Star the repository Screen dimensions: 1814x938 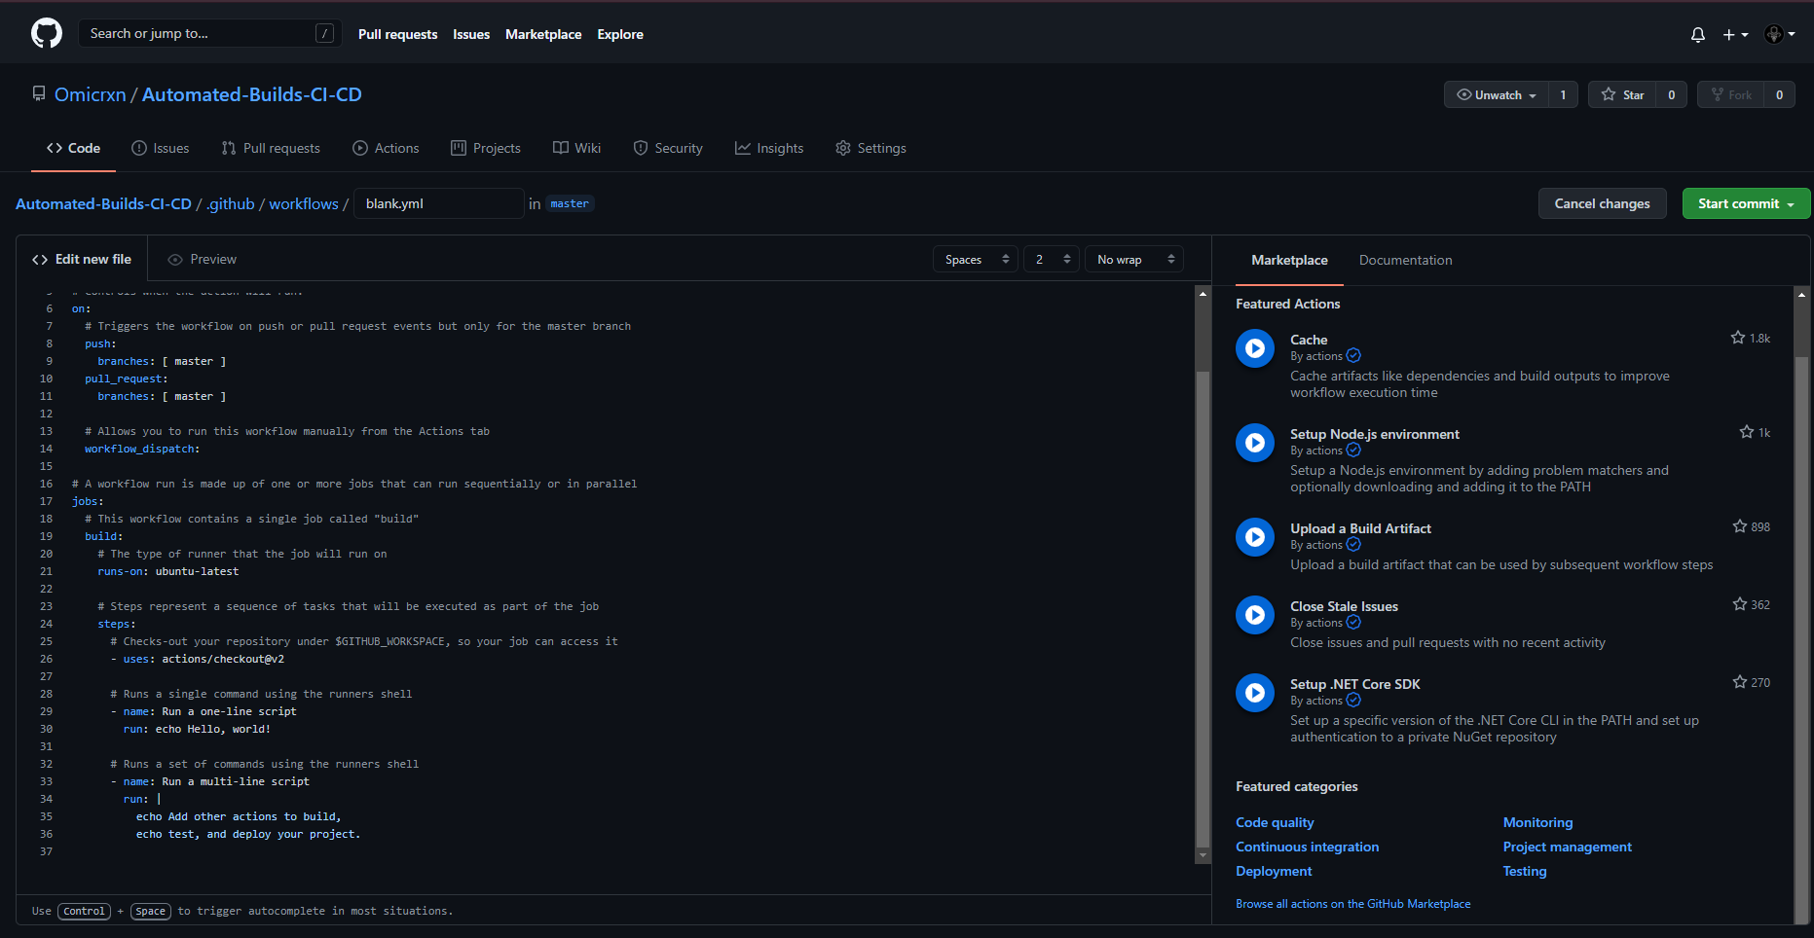(1622, 94)
